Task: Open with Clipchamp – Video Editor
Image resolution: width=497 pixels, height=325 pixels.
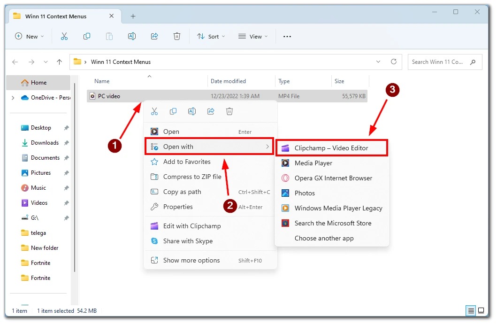Action: point(331,148)
